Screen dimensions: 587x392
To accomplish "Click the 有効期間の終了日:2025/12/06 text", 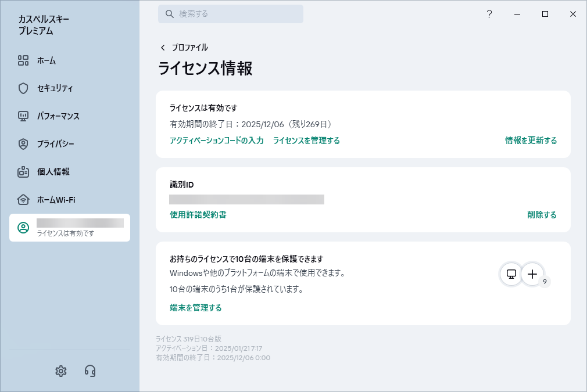I will (x=227, y=124).
